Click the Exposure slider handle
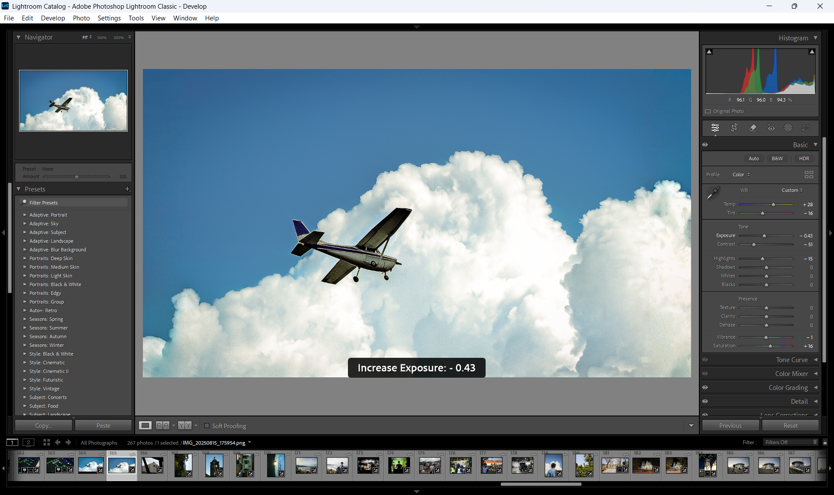Screen dimensions: 834x495 pyautogui.click(x=764, y=236)
